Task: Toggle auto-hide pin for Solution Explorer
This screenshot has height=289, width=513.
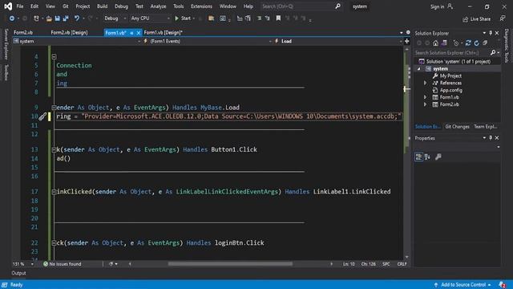Action: [x=491, y=33]
